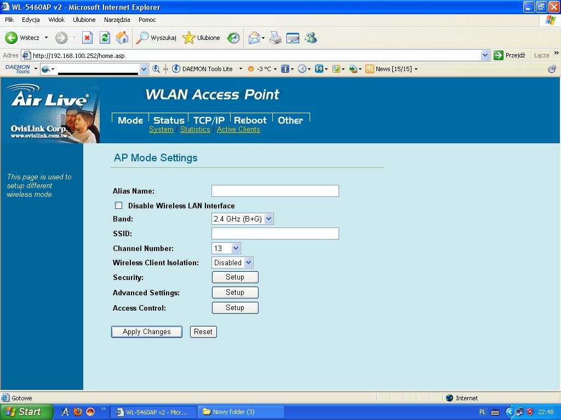Open the Mail icon in toolbar
This screenshot has height=420, width=561.
click(254, 38)
